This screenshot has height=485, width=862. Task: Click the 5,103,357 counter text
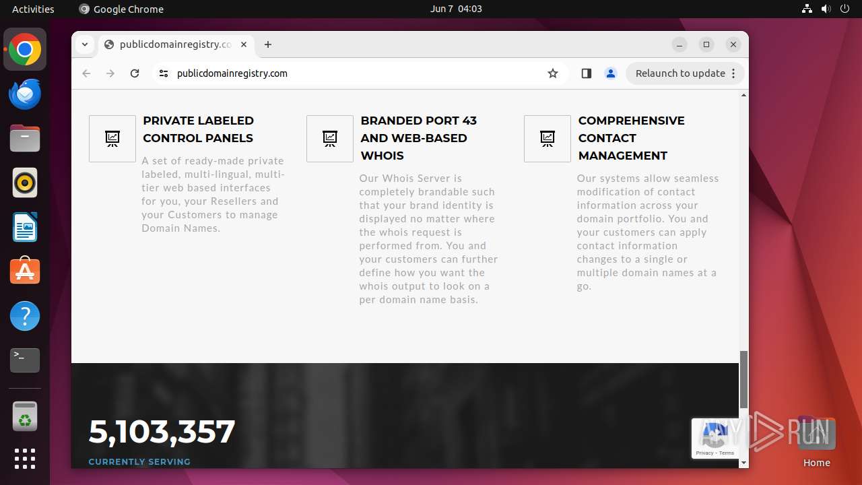(162, 432)
